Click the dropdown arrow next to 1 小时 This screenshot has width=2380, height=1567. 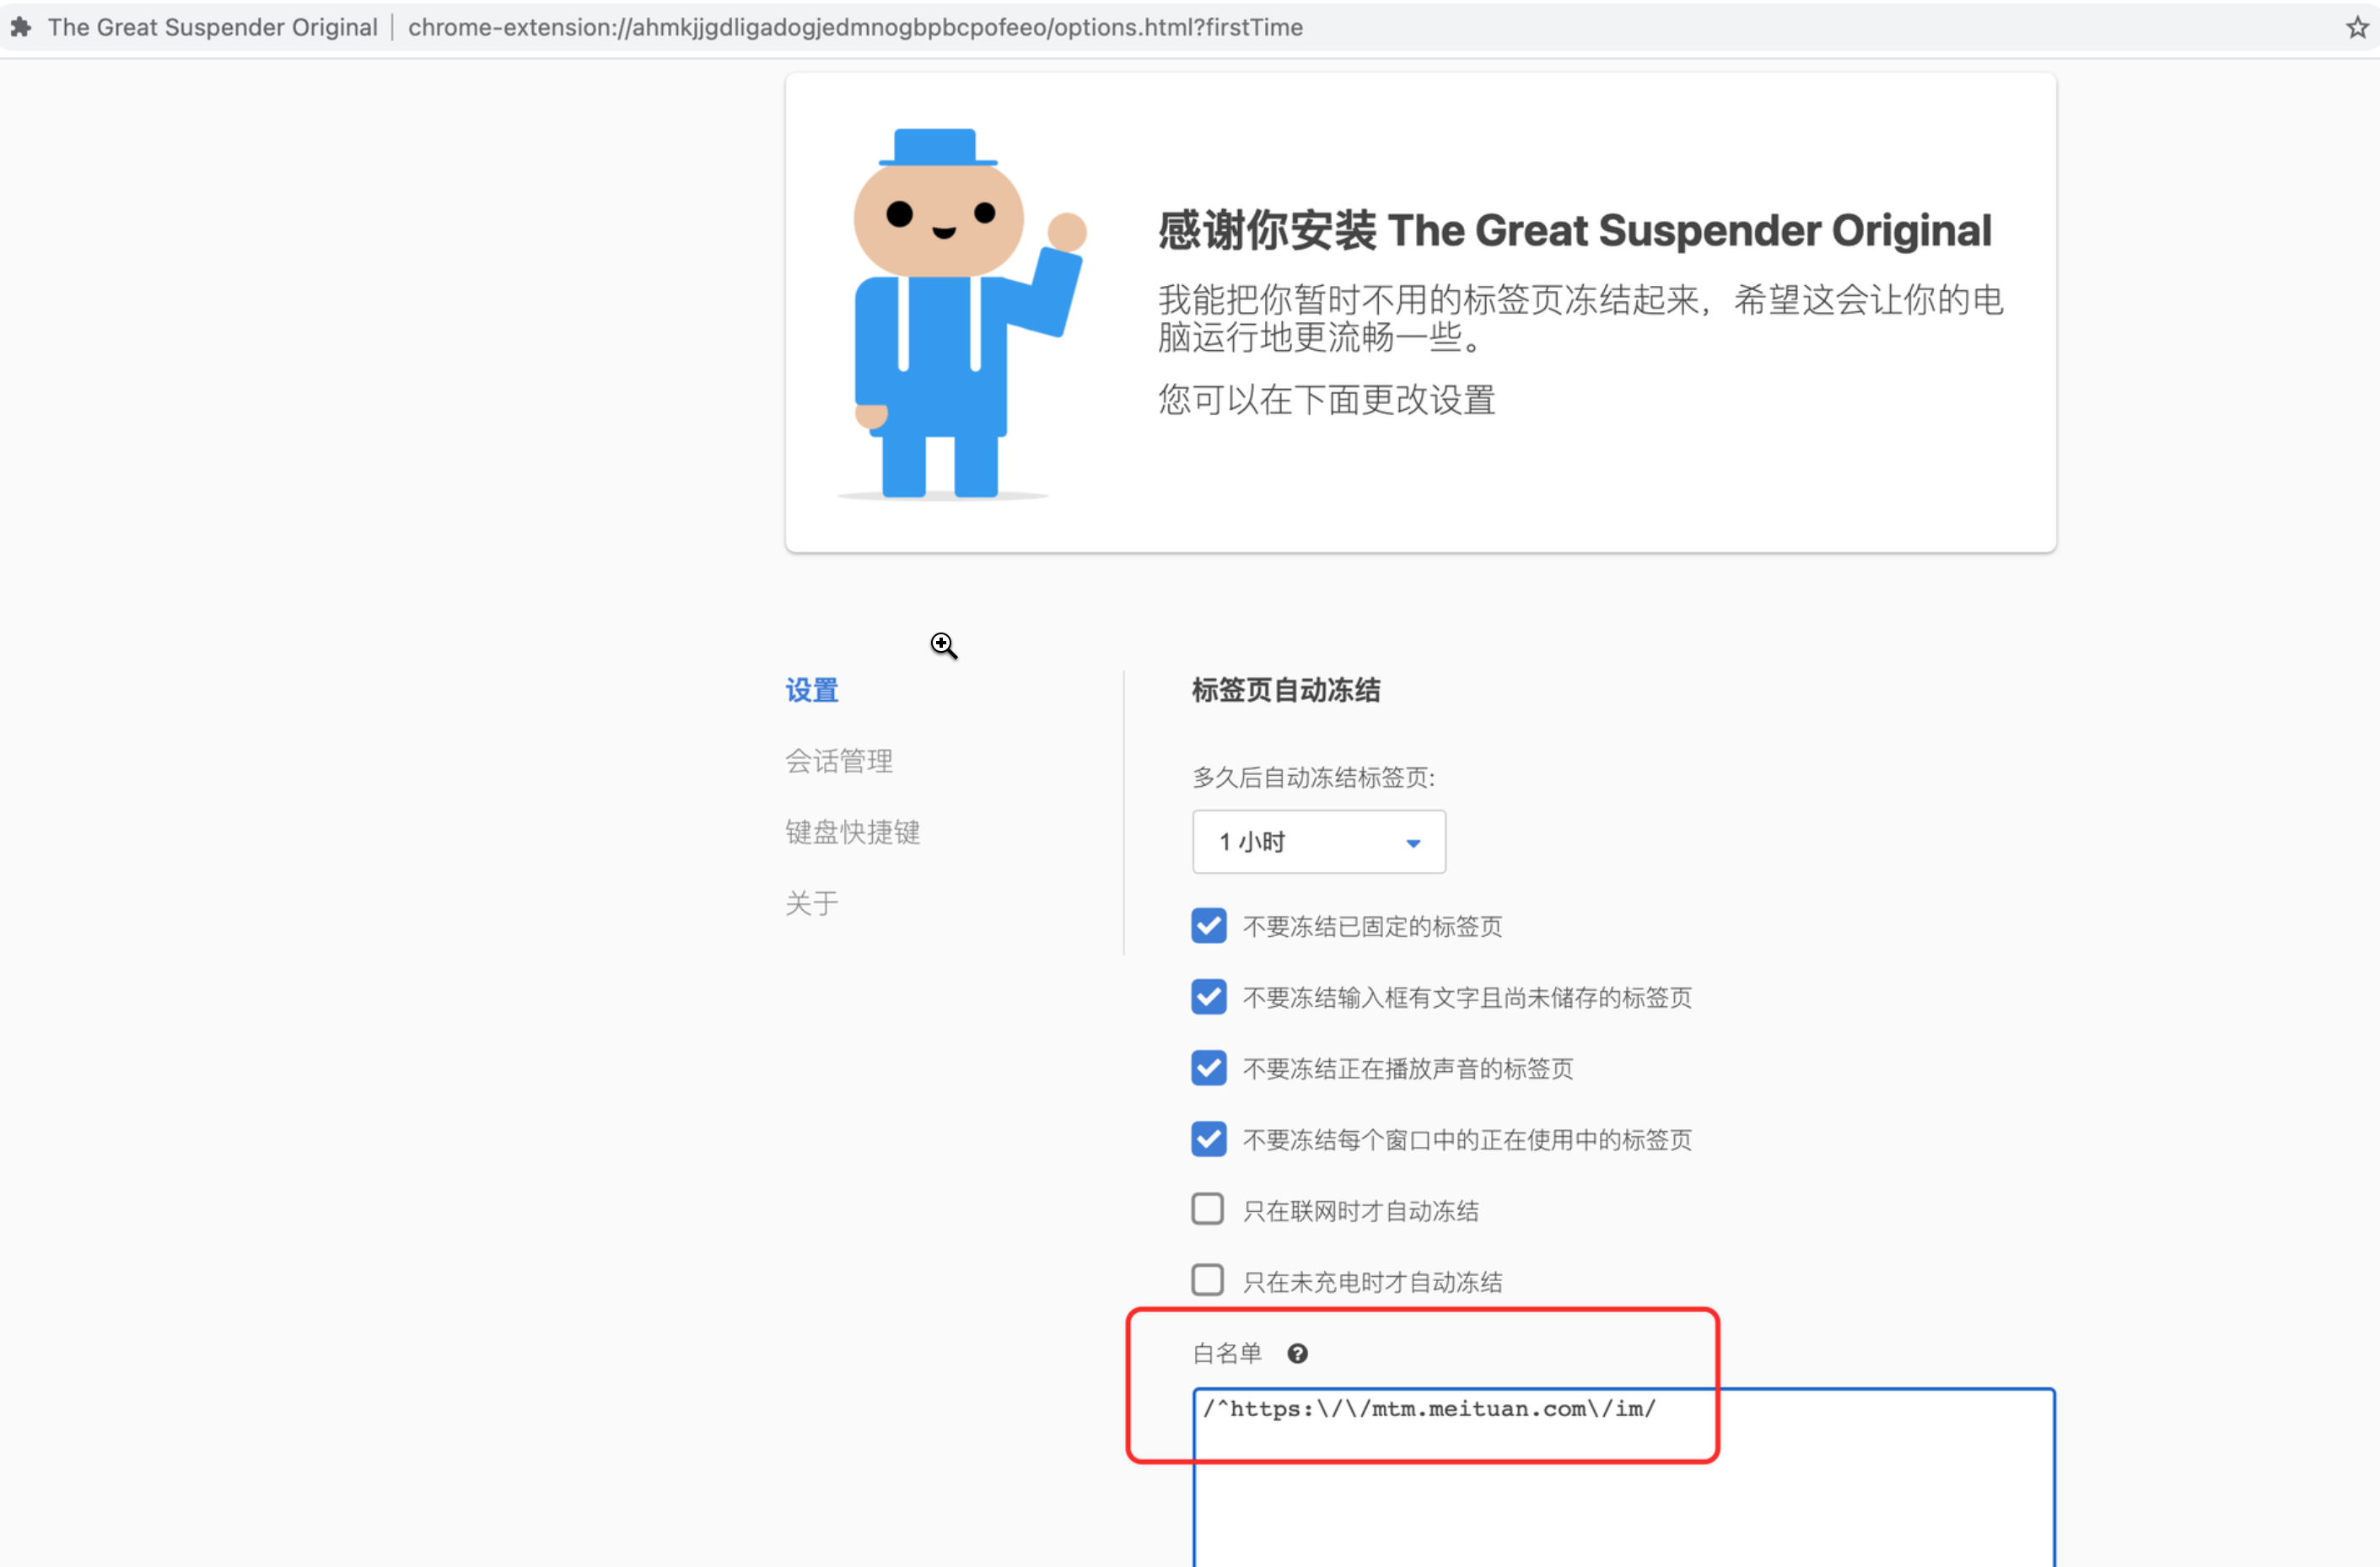(1412, 842)
